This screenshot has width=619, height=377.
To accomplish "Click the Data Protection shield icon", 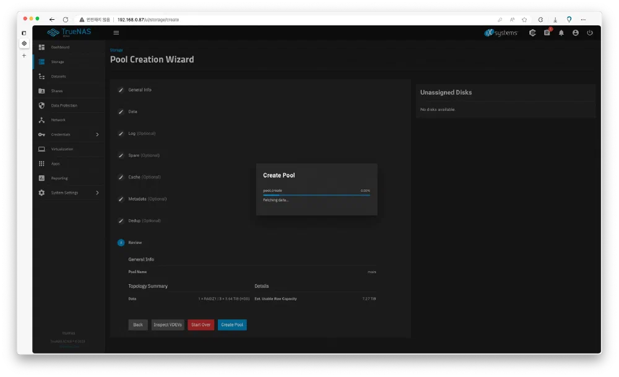I will pos(41,106).
